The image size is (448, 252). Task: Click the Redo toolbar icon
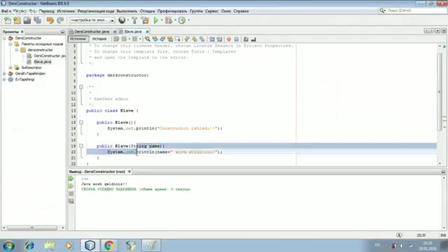point(60,21)
